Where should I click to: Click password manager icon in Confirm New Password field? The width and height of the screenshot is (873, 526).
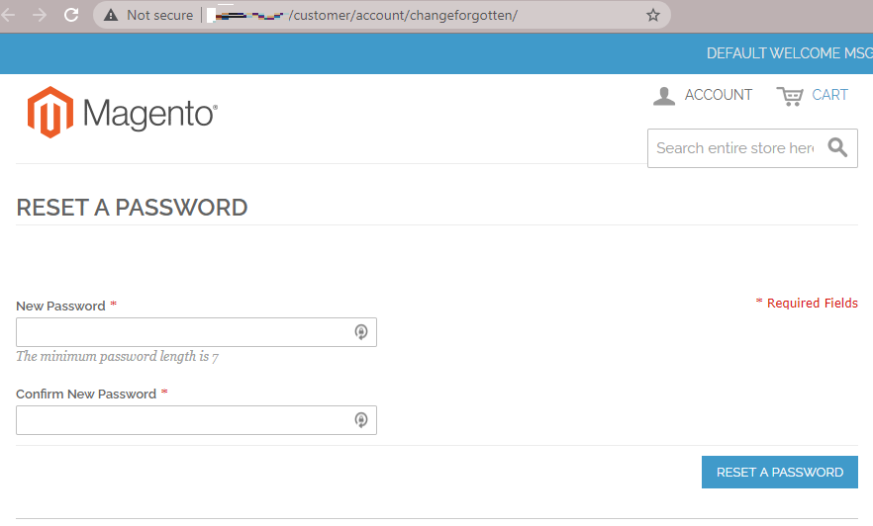click(x=360, y=420)
